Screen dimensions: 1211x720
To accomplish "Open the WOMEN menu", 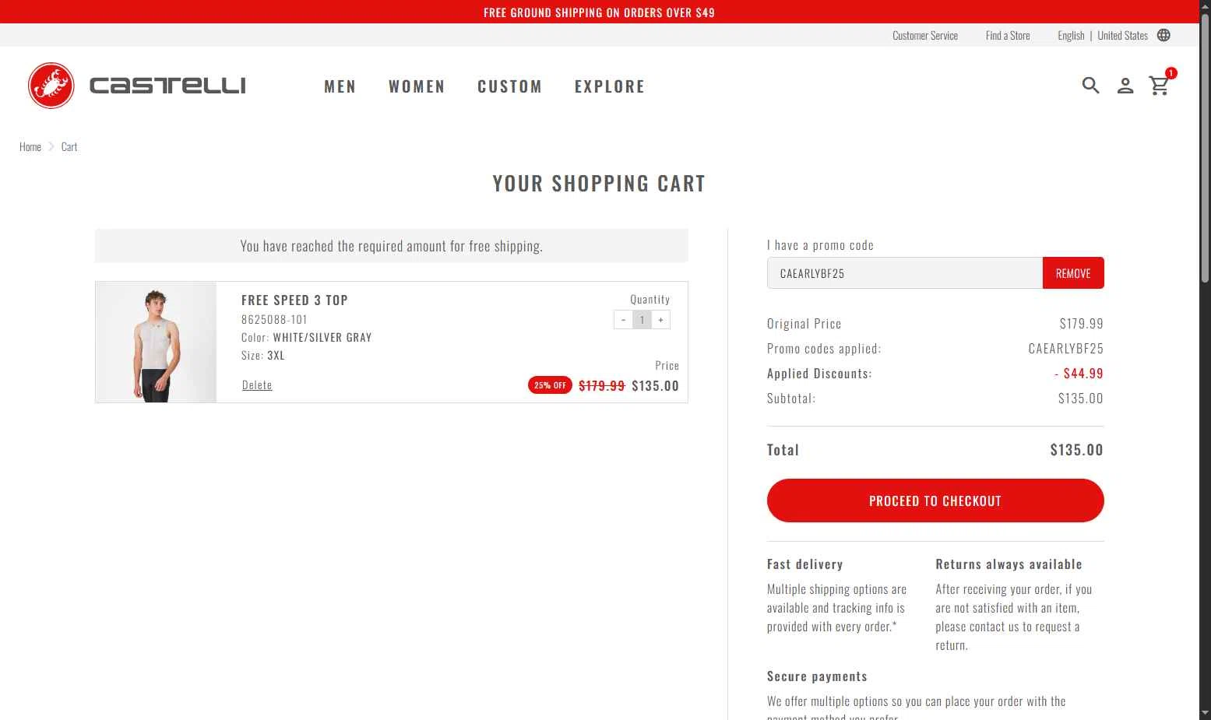I will tap(417, 86).
